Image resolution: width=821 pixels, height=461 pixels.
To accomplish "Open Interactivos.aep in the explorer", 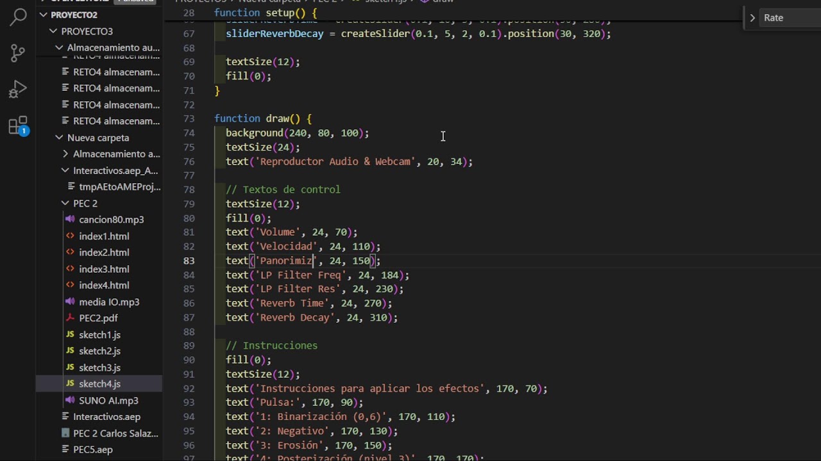I will pos(106,417).
